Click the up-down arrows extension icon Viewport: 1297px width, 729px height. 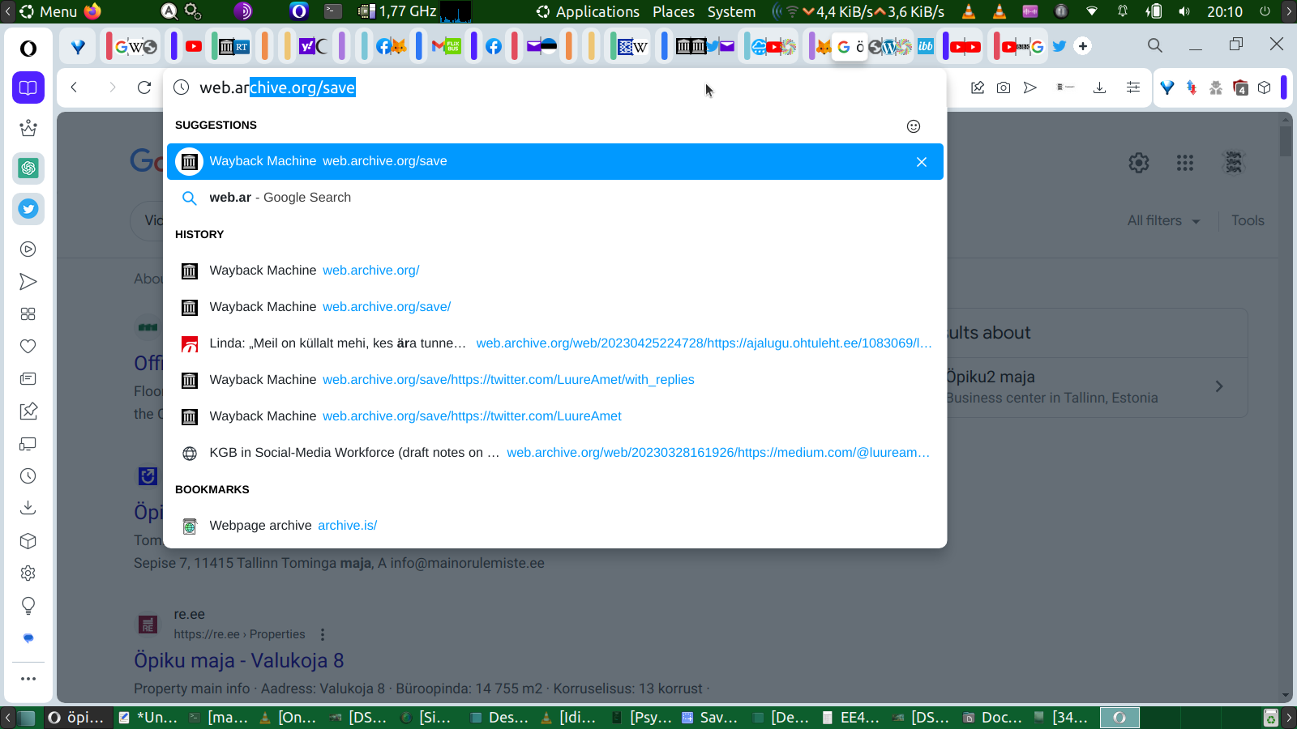coord(1192,87)
